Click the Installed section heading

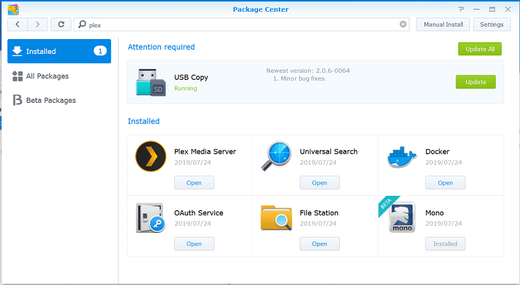coord(144,121)
